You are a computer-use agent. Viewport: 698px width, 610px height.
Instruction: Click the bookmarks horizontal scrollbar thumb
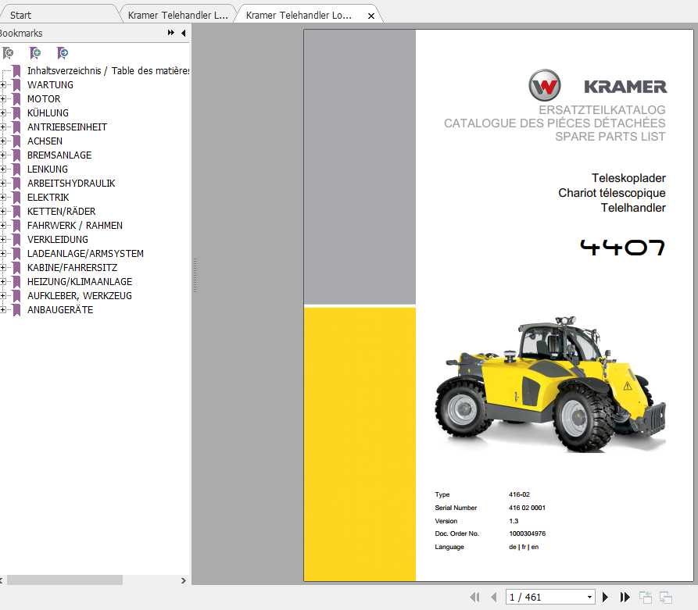pyautogui.click(x=65, y=580)
